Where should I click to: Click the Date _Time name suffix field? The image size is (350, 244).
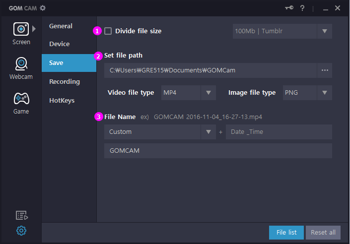(279, 132)
